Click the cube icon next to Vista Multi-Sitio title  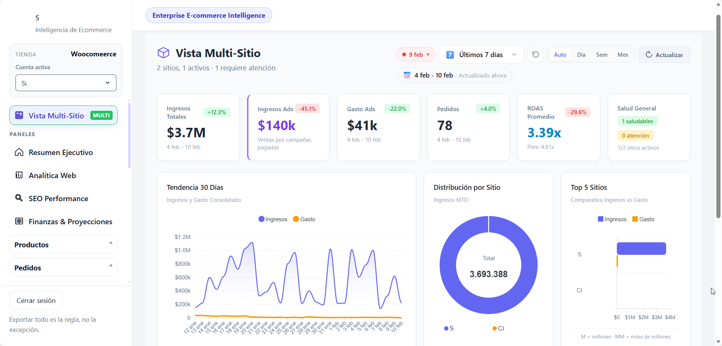point(163,53)
